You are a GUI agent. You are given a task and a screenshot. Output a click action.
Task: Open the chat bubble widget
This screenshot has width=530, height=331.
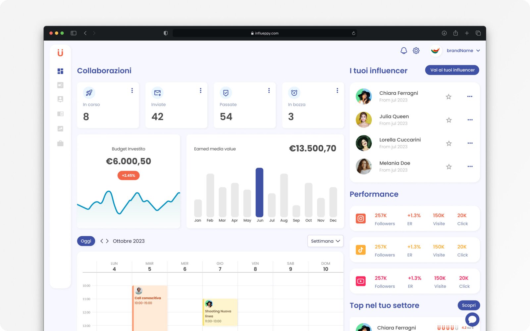472,319
